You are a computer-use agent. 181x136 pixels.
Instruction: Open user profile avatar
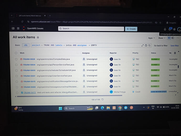tap(179, 29)
